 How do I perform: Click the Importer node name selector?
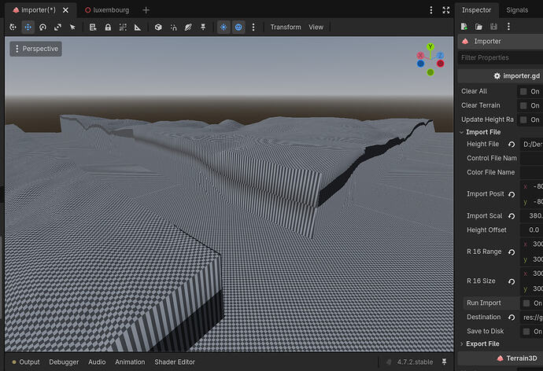coord(501,41)
